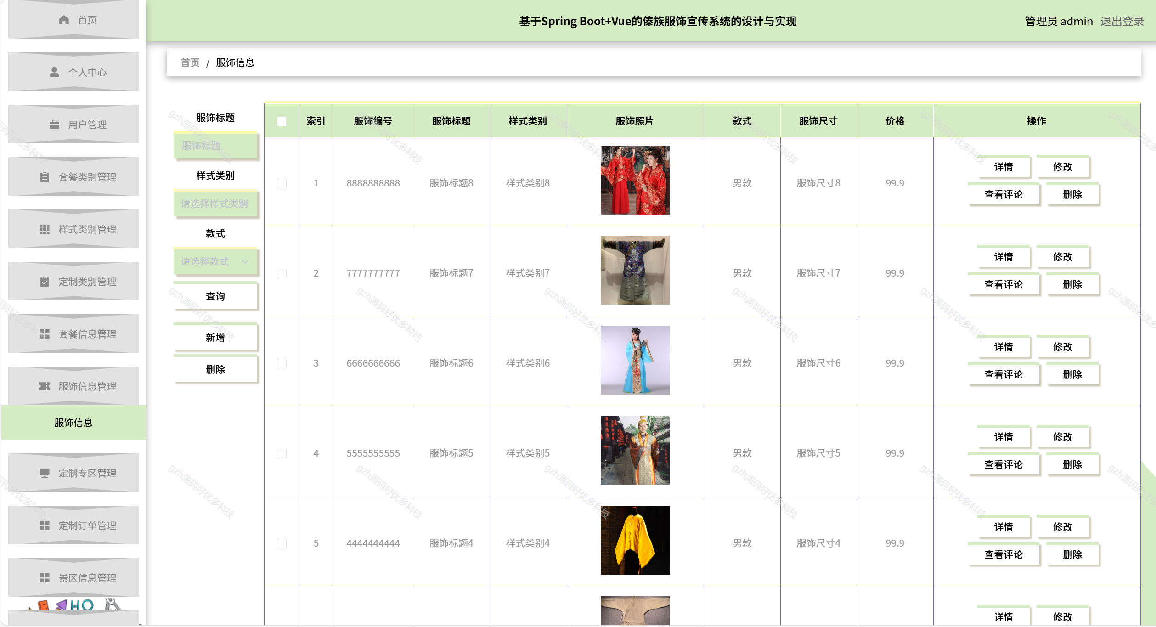Expand 定制订单管理 sidebar menu
Screen dimensions: 1156x627
click(73, 525)
